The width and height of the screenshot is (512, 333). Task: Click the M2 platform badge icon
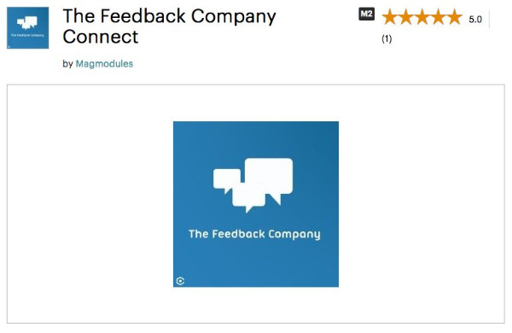coord(366,14)
